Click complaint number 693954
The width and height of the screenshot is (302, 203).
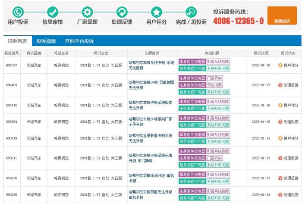pos(12,122)
